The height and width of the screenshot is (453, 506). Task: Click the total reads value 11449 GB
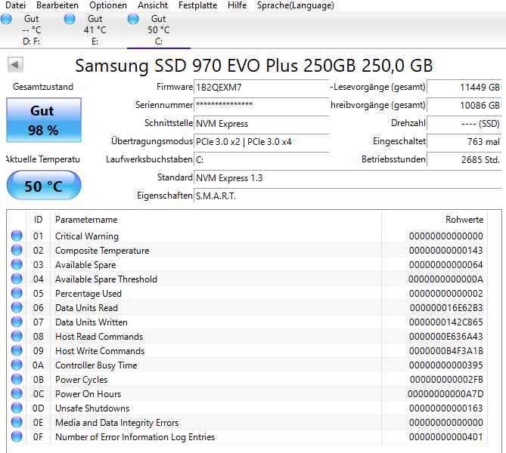click(x=464, y=88)
